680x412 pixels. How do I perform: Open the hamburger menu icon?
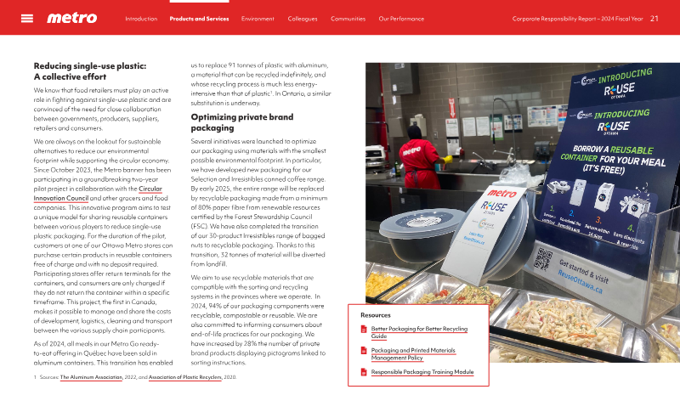[27, 18]
